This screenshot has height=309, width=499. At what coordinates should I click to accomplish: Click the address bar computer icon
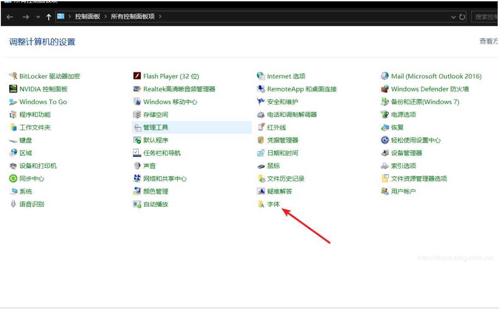tap(60, 16)
